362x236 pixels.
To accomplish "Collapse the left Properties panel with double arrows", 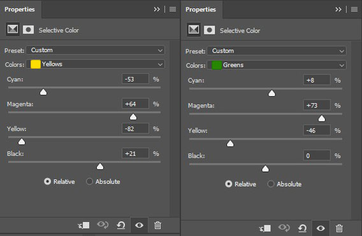I will 157,9.
